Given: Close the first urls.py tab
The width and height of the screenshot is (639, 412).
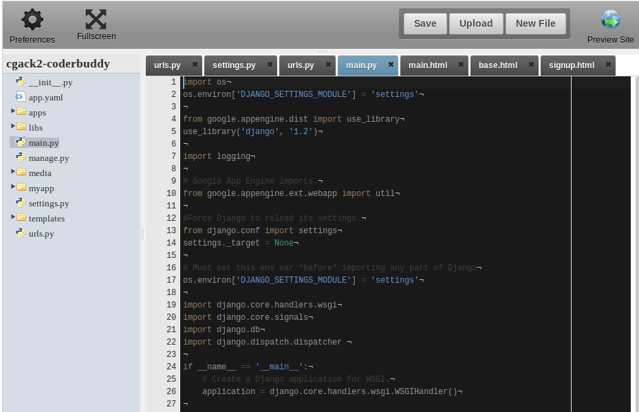Looking at the screenshot, I should [195, 65].
